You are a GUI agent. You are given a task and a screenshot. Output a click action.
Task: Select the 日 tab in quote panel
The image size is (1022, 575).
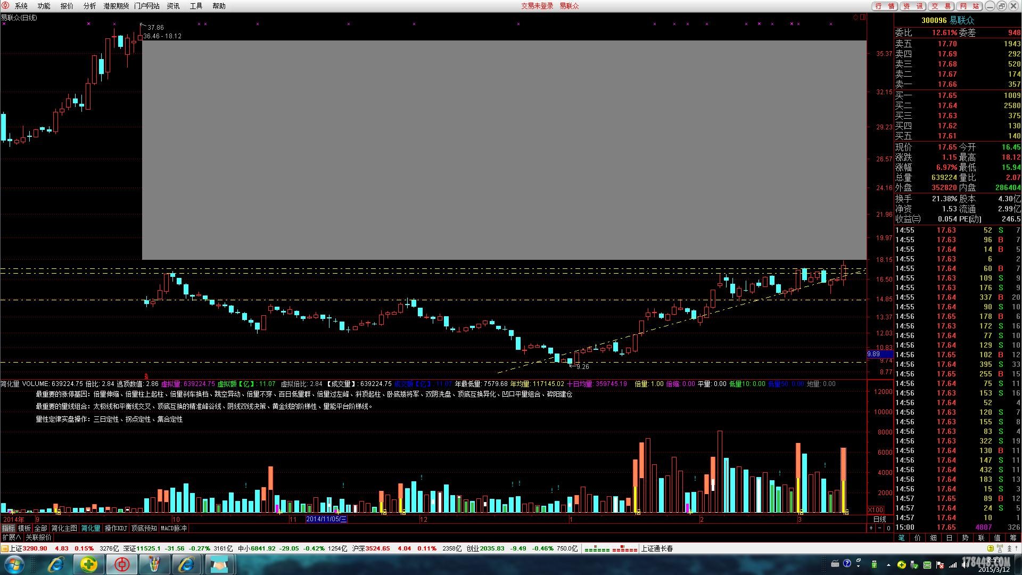pyautogui.click(x=950, y=538)
